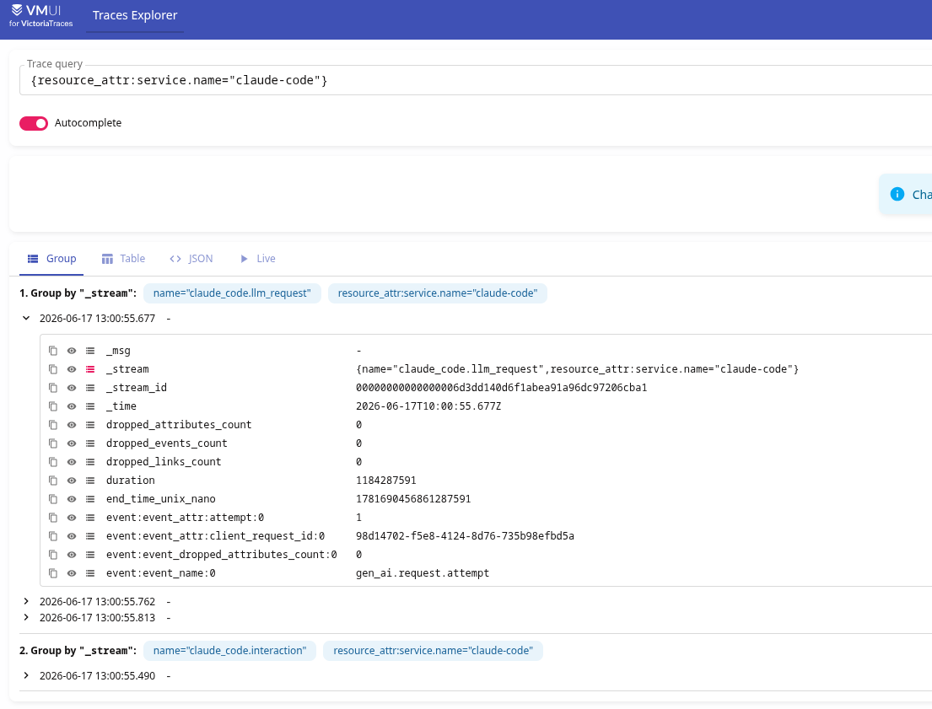Copy the event_attr:attempt:0 value
The image size is (932, 709).
(x=53, y=518)
